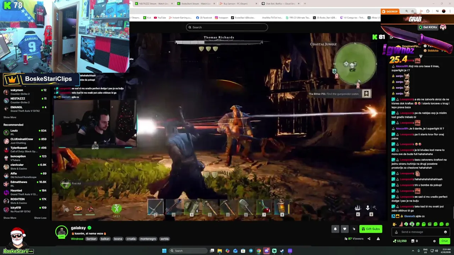Open Instagram bookmark
This screenshot has width=454, height=255.
click(221, 17)
